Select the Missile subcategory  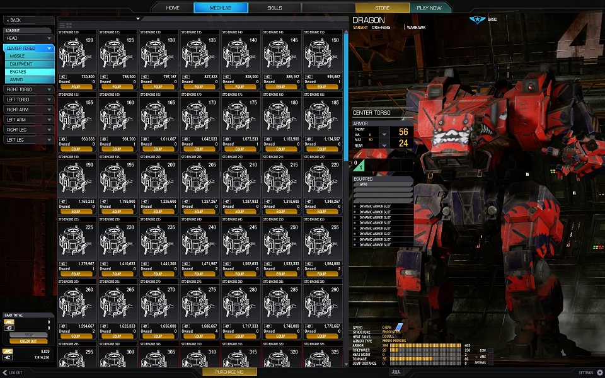[x=30, y=56]
